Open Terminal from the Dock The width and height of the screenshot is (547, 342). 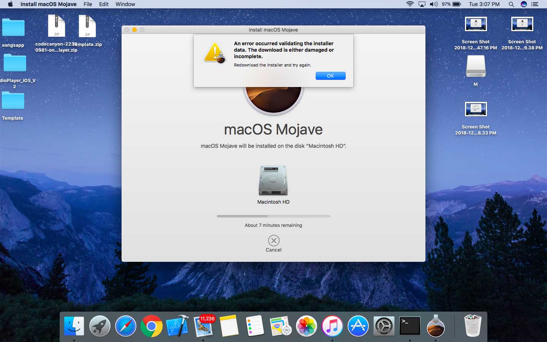pyautogui.click(x=410, y=326)
